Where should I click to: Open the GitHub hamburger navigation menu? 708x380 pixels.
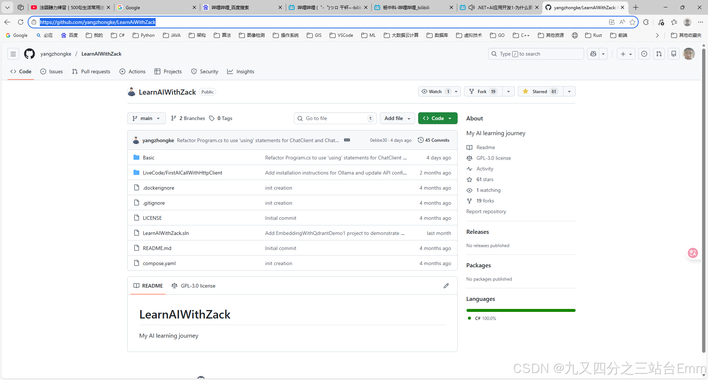point(13,54)
